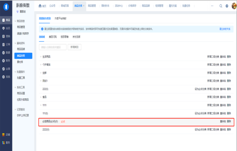The width and height of the screenshot is (237, 151).
Task: Expand the 食品 category row
Action: tap(41, 97)
